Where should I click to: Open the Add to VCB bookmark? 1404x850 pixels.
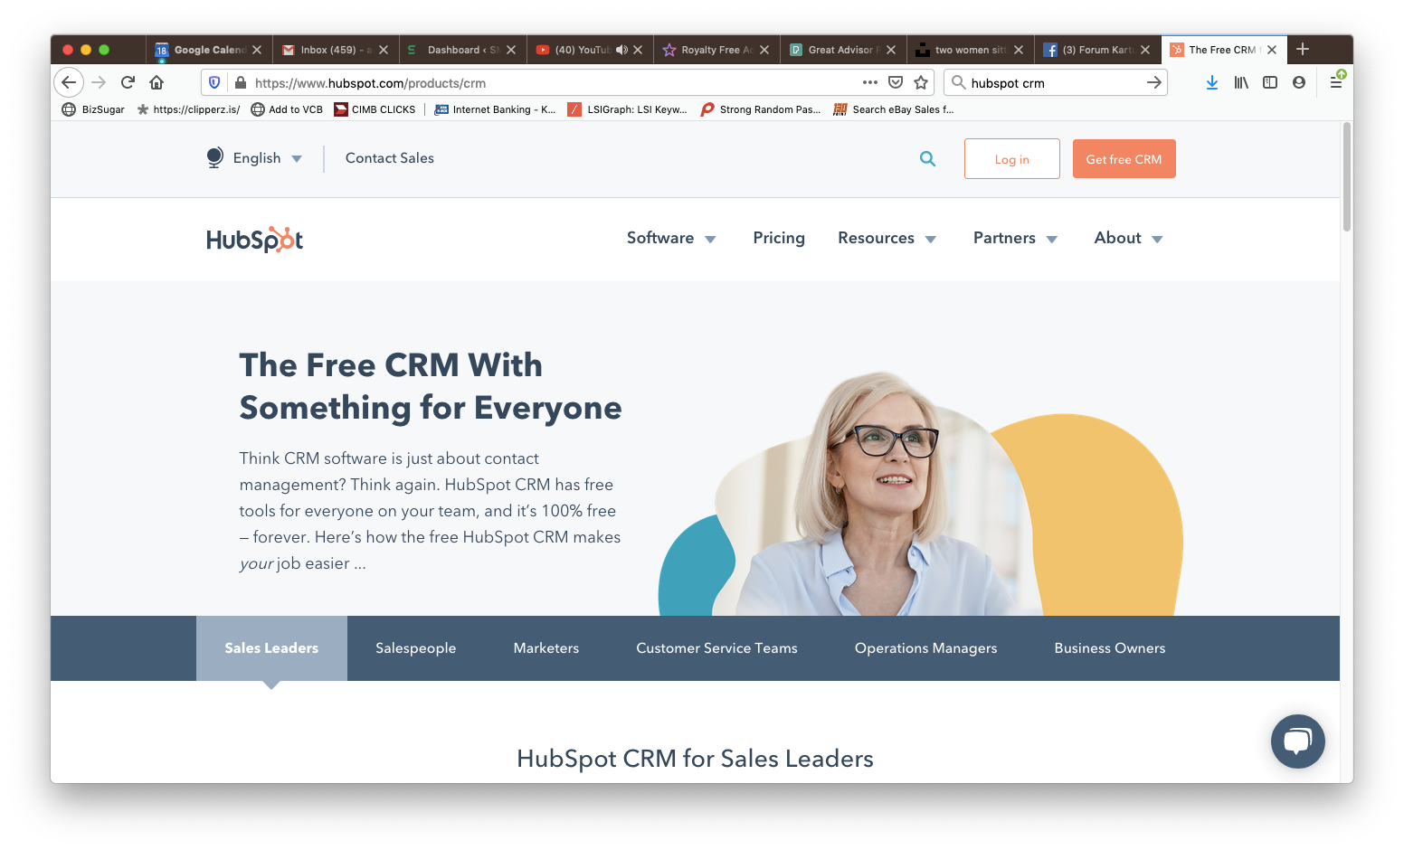[x=287, y=109]
